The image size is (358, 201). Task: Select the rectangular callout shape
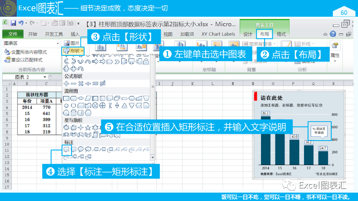click(x=66, y=149)
